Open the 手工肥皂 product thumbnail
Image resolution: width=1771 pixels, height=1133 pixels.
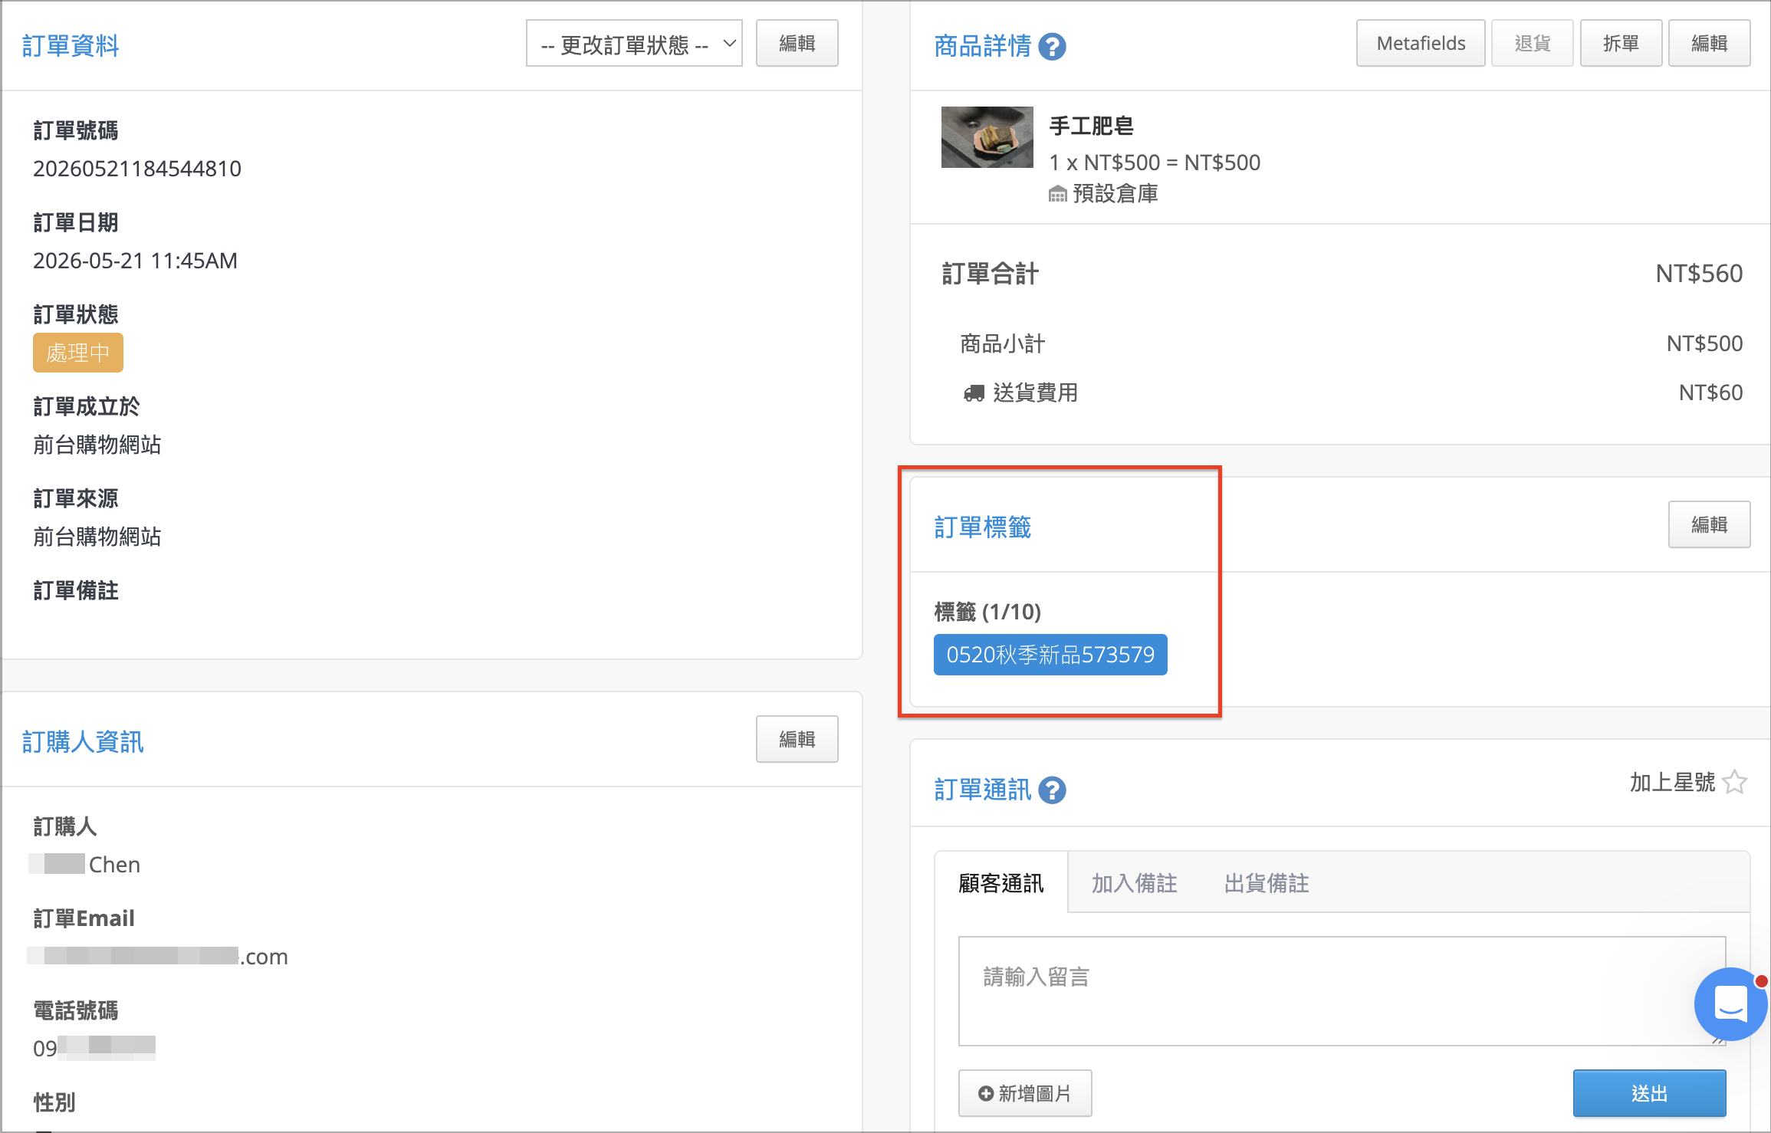point(987,137)
